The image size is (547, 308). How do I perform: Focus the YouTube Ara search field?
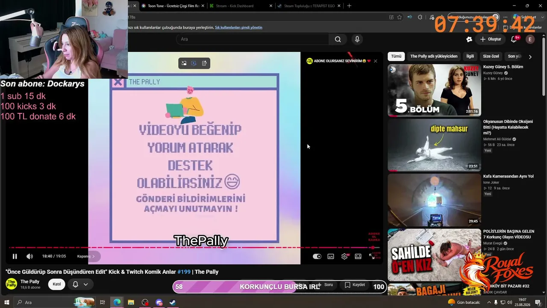click(x=253, y=39)
